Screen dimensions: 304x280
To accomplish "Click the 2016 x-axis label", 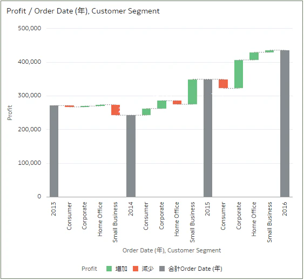I will click(285, 209).
